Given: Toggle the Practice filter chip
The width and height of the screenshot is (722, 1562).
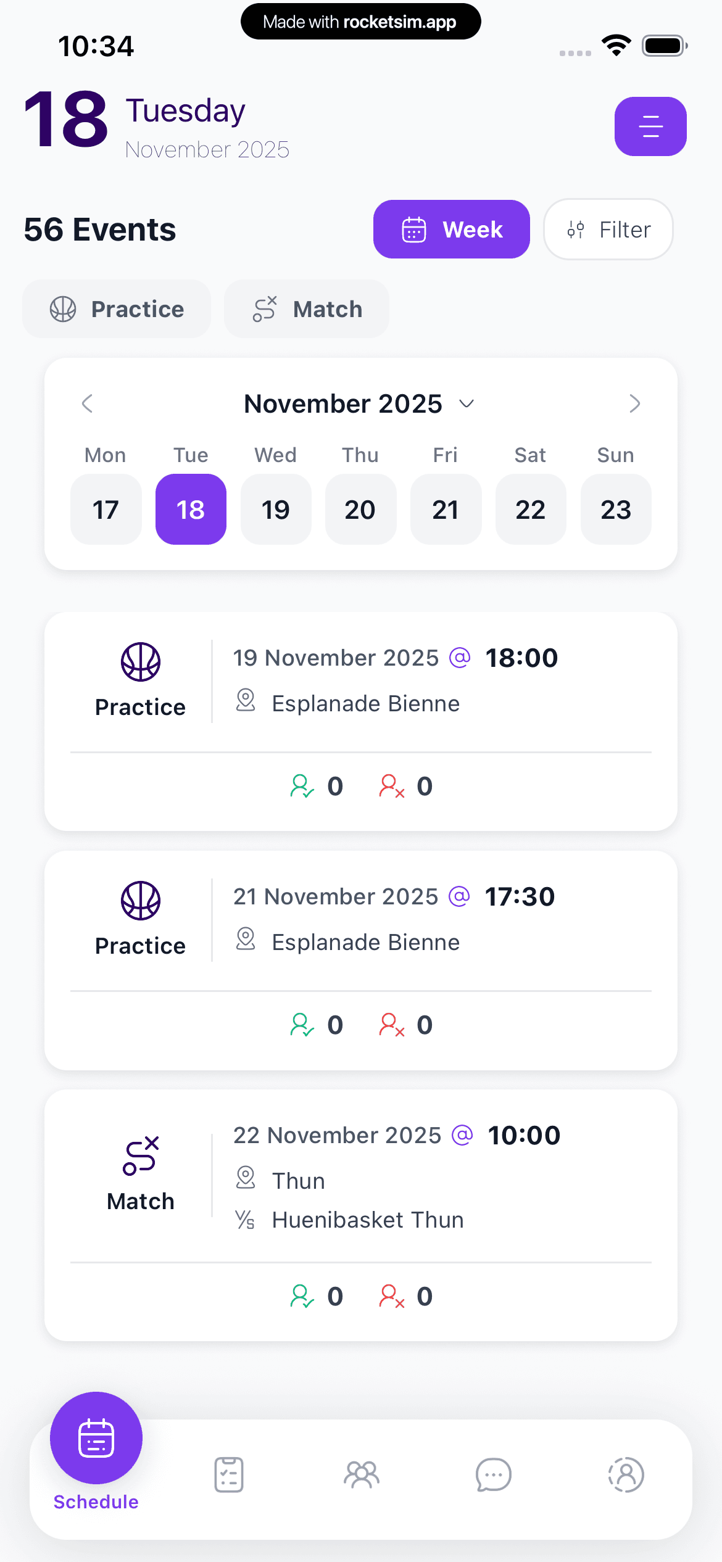Looking at the screenshot, I should point(117,309).
